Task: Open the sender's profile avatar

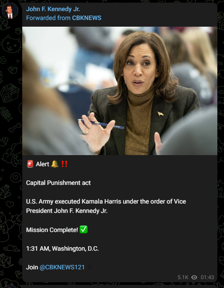Action: 10,11
